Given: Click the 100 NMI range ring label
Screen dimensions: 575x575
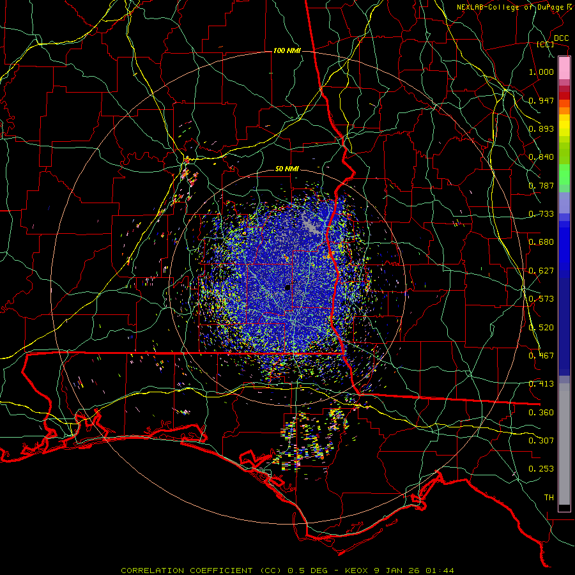Looking at the screenshot, I should 287,50.
